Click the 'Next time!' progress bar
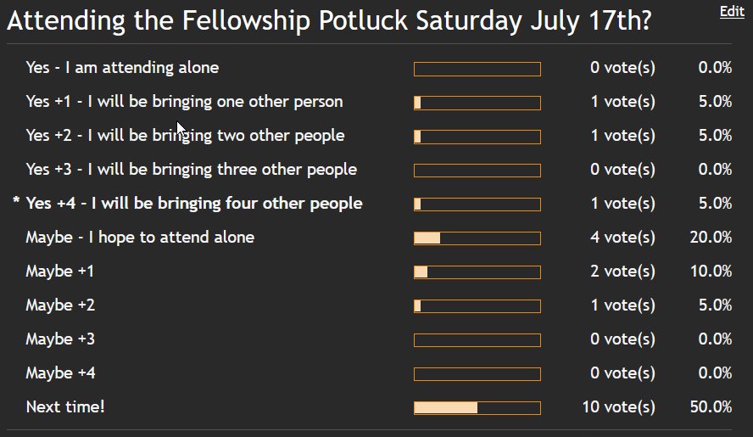This screenshot has width=753, height=437. [x=477, y=408]
